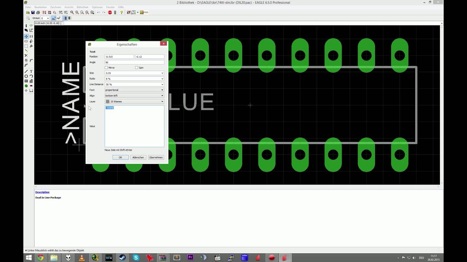Viewport: 467px width, 262px height.
Task: Zoom out using the magnifier minus icon
Action: [82, 12]
